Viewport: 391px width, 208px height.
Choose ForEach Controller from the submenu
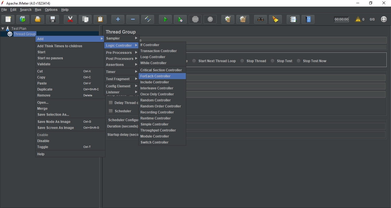(x=155, y=76)
